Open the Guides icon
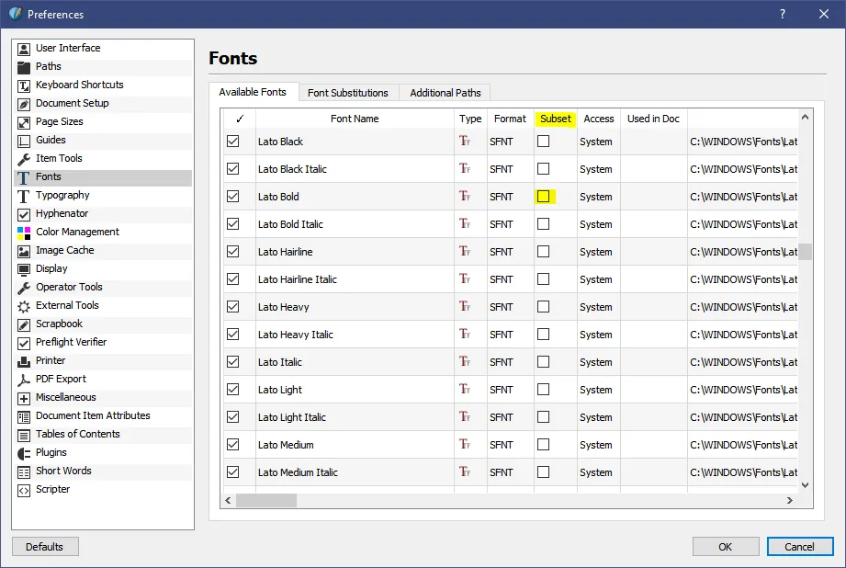 (24, 141)
